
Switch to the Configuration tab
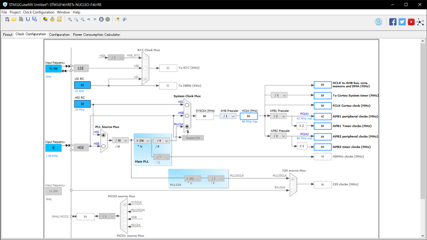pos(59,35)
